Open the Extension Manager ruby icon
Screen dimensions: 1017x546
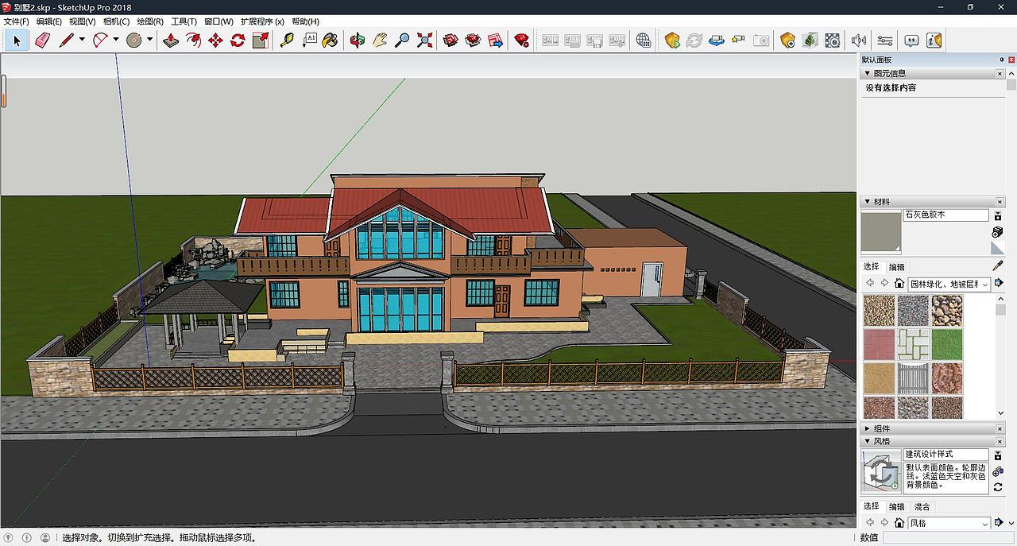[522, 40]
